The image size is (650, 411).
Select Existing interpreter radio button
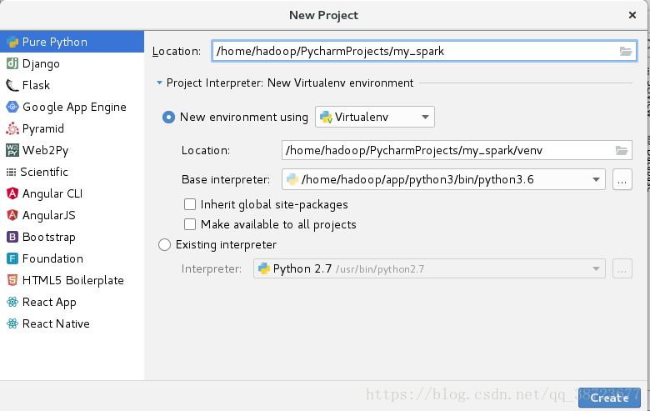pos(164,245)
